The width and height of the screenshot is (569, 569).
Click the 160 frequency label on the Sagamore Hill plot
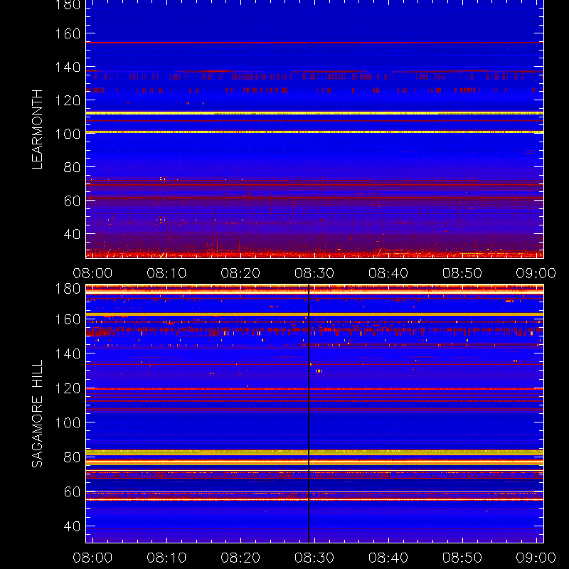pos(68,319)
